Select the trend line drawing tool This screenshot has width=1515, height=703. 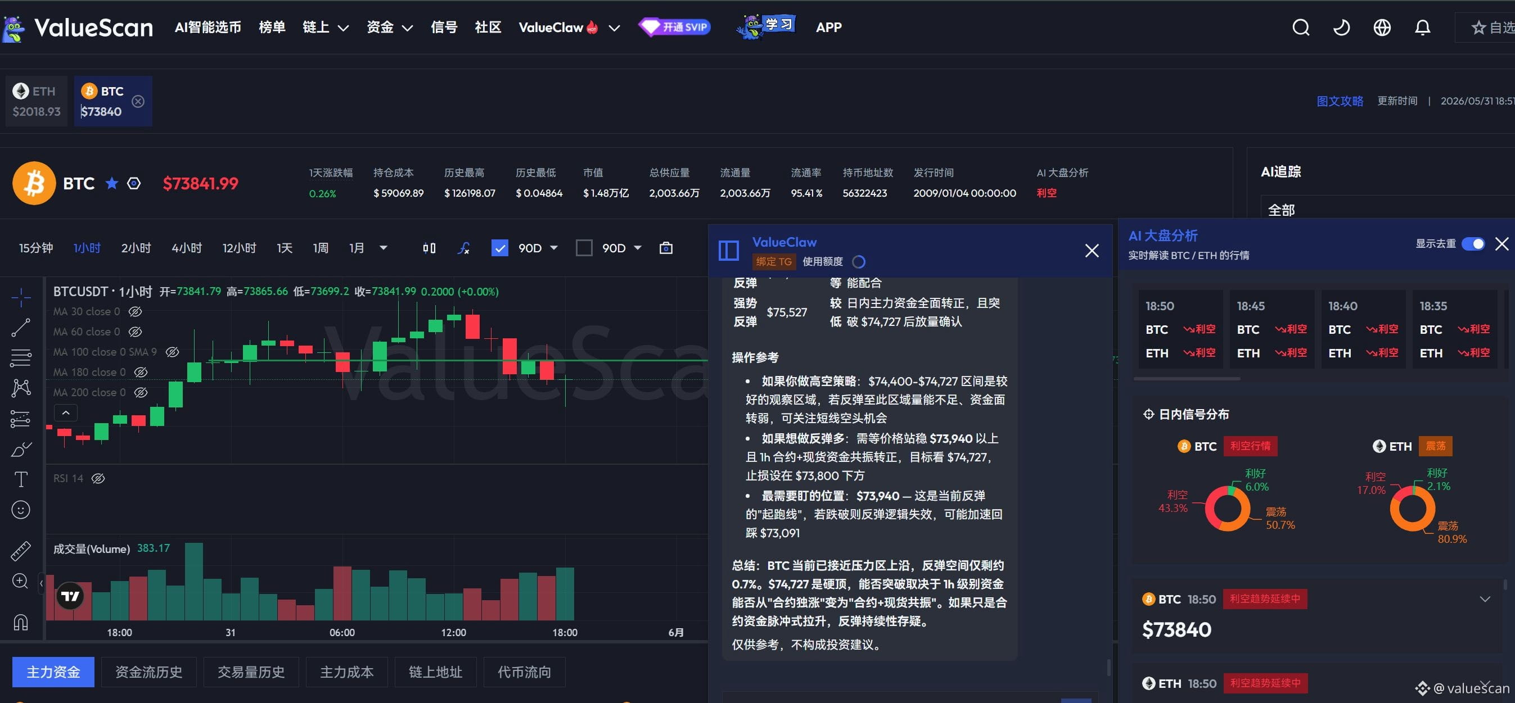[21, 328]
